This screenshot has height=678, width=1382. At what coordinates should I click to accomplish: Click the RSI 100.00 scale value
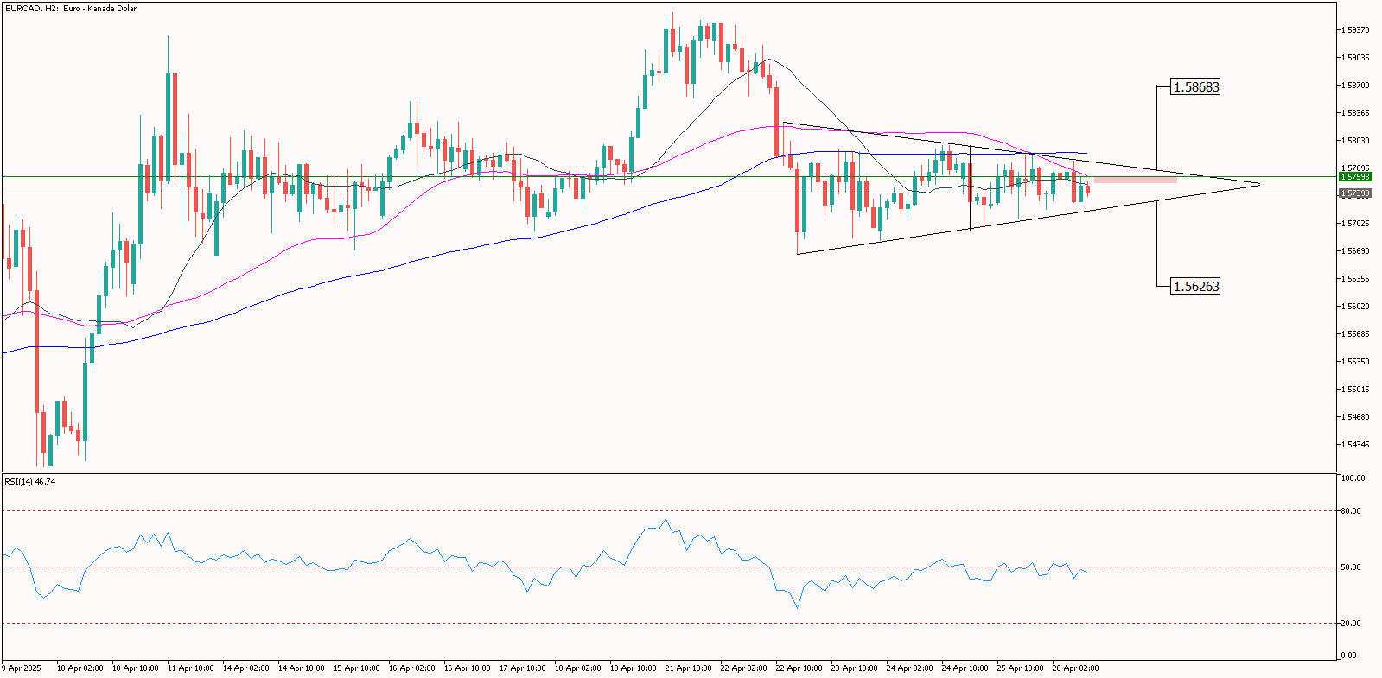tap(1353, 478)
